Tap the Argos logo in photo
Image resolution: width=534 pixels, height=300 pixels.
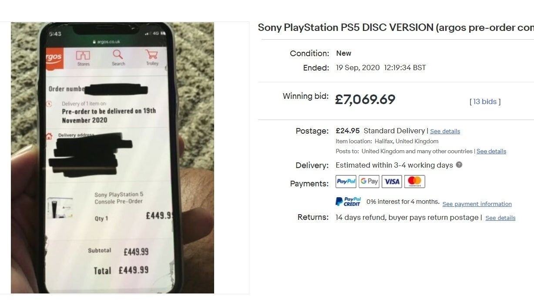coord(54,57)
